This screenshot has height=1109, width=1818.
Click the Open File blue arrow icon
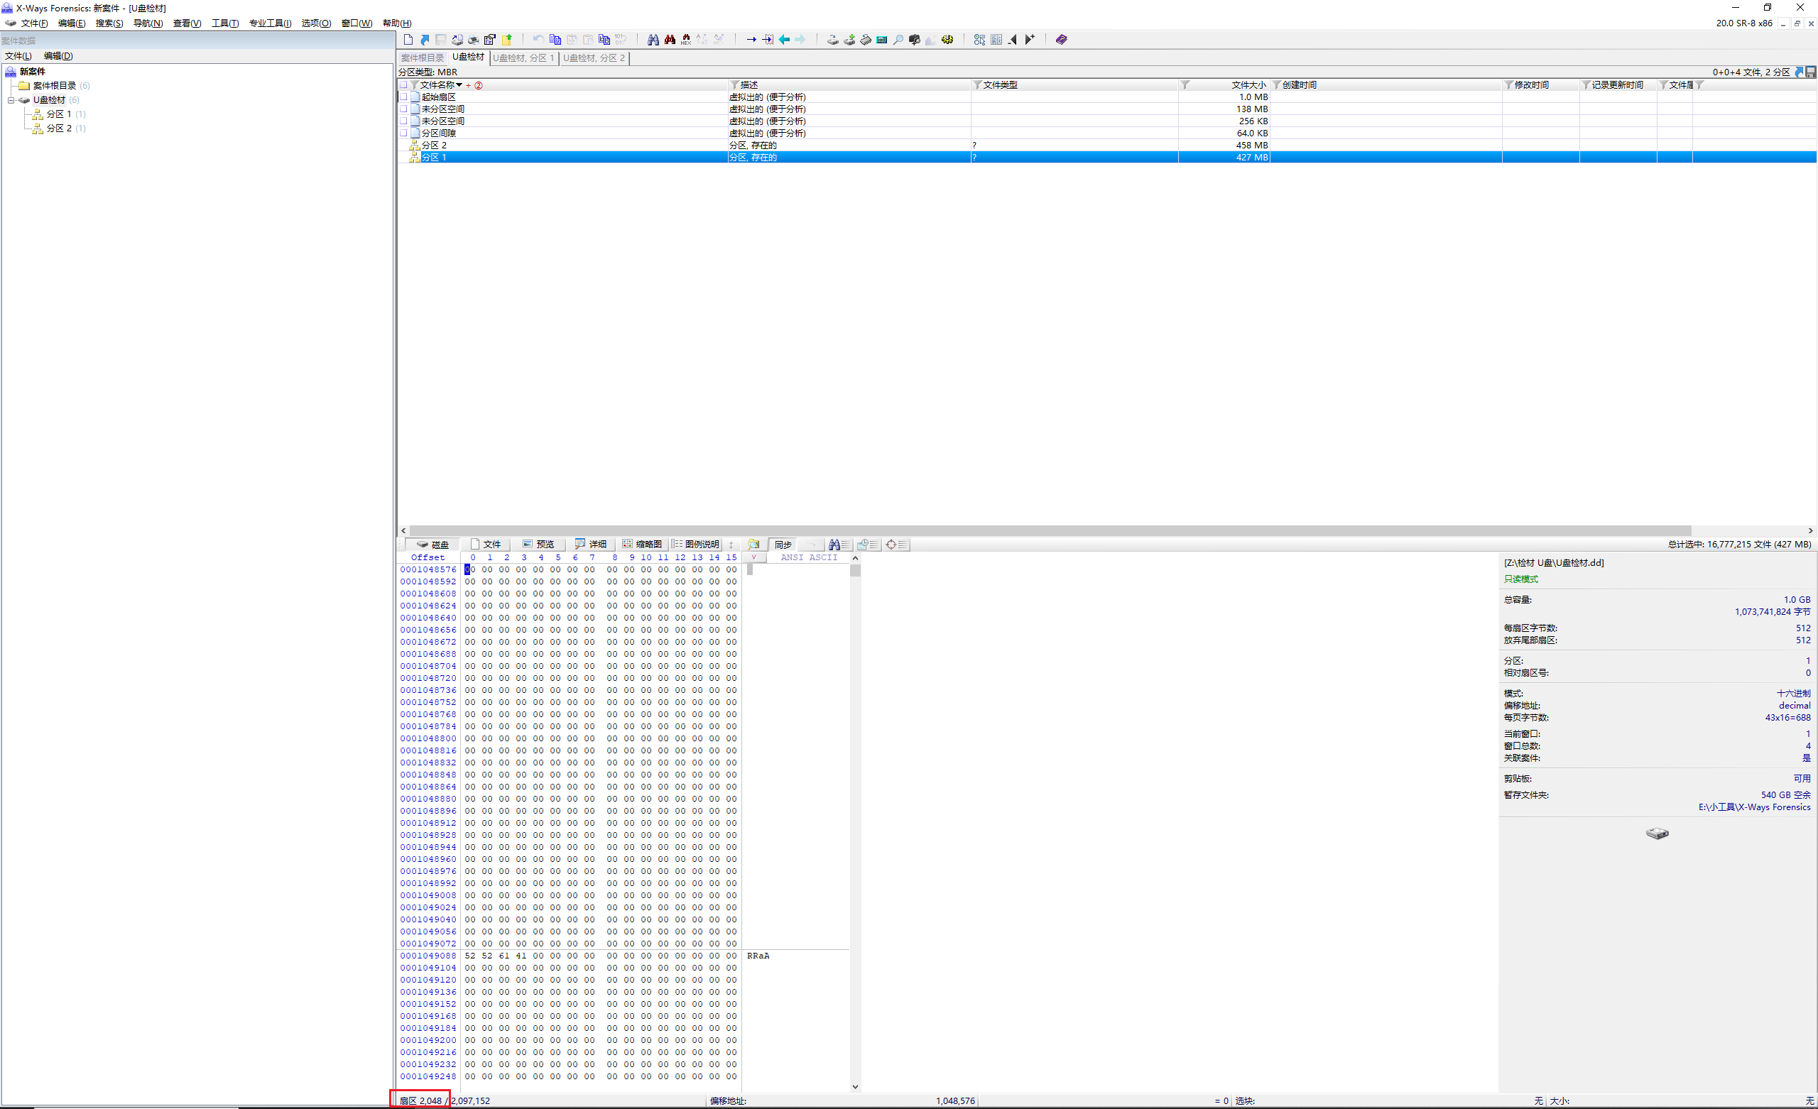point(424,40)
